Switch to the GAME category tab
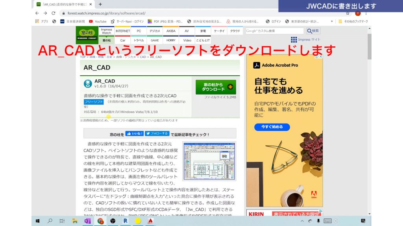Screen dimensions: 403x226 click(155, 40)
